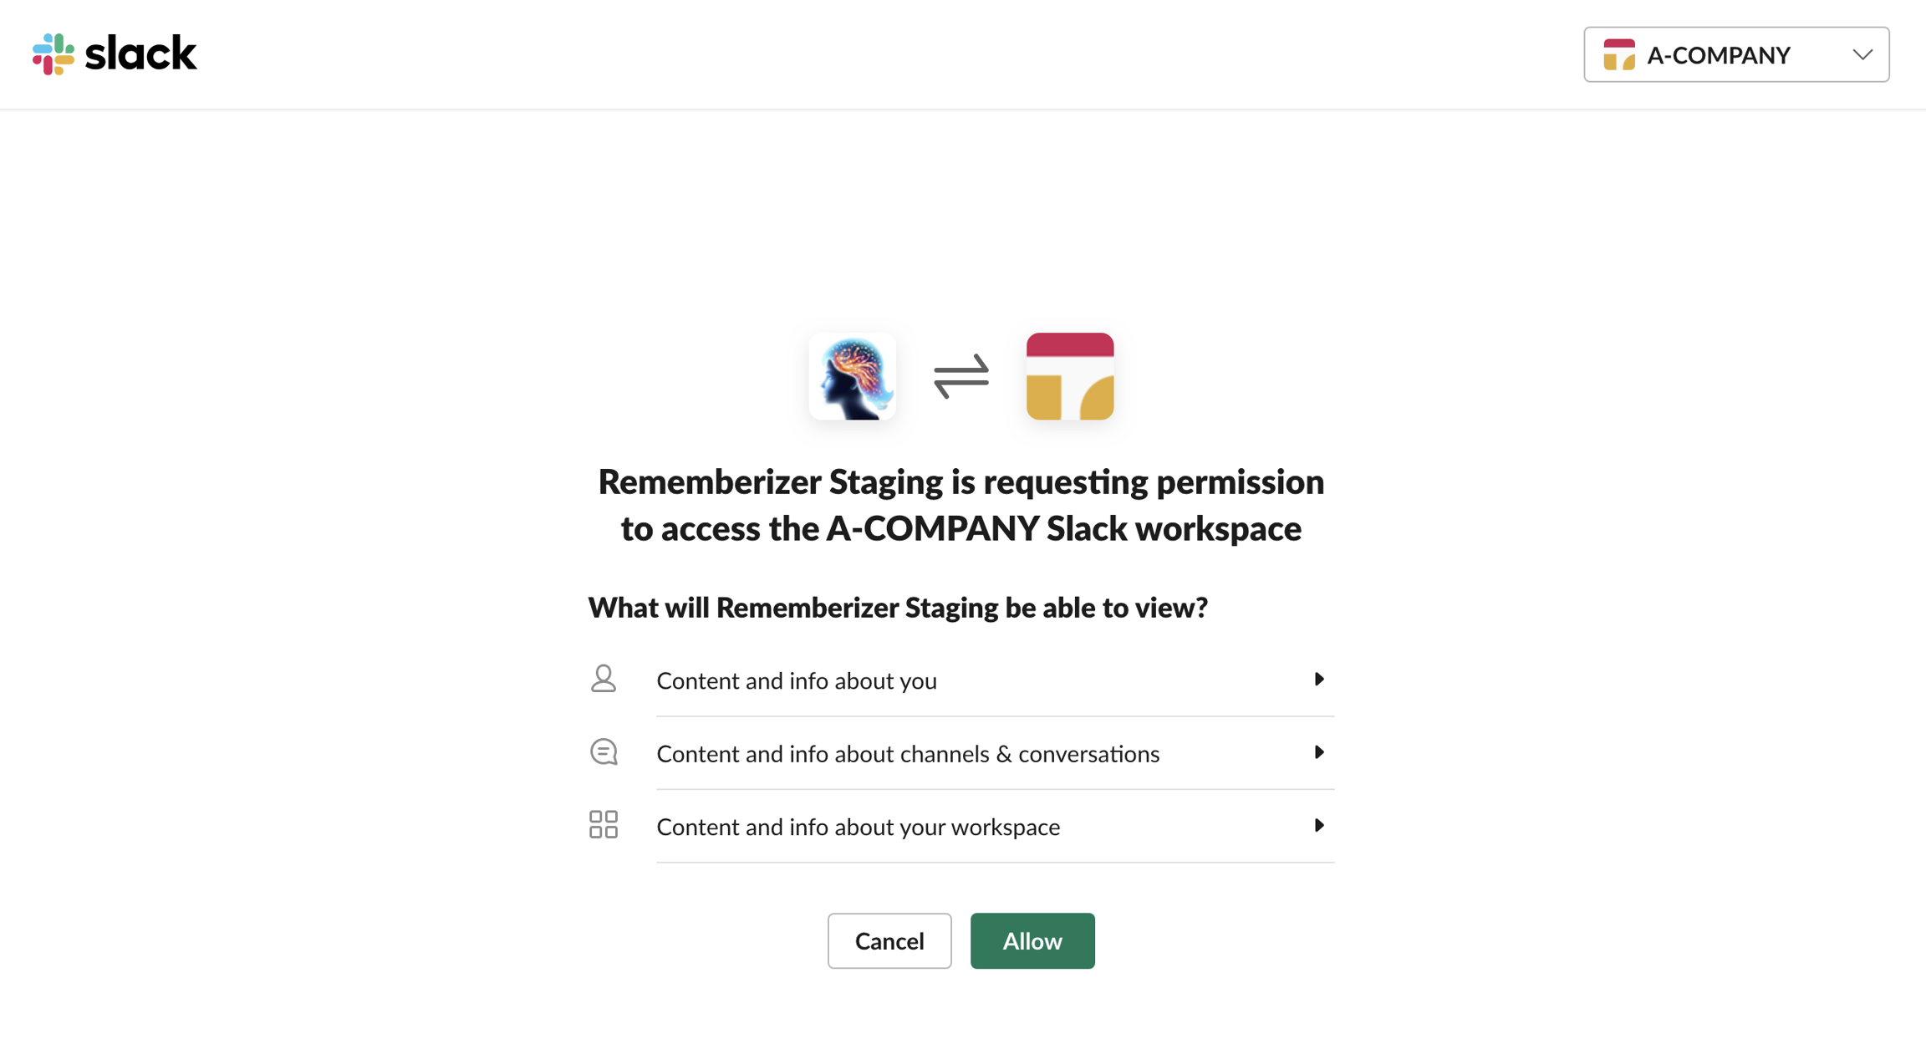Click the chat bubble icon for channels
The width and height of the screenshot is (1926, 1039).
point(603,752)
